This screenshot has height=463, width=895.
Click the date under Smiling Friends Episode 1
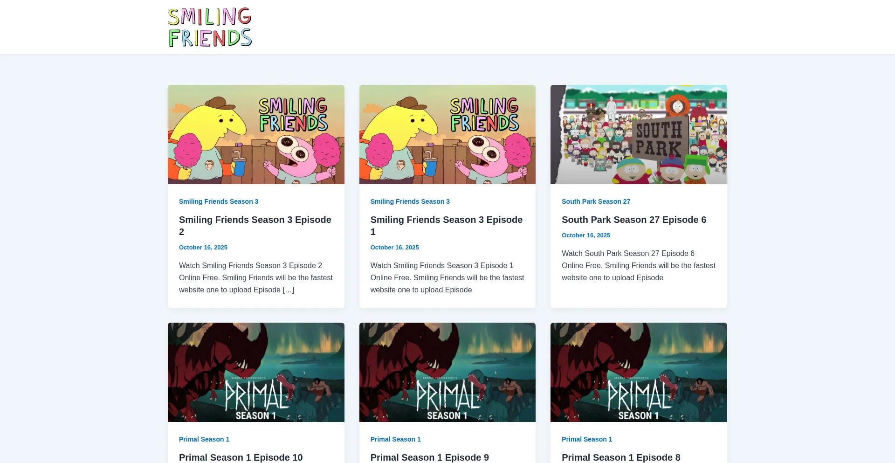coord(395,248)
